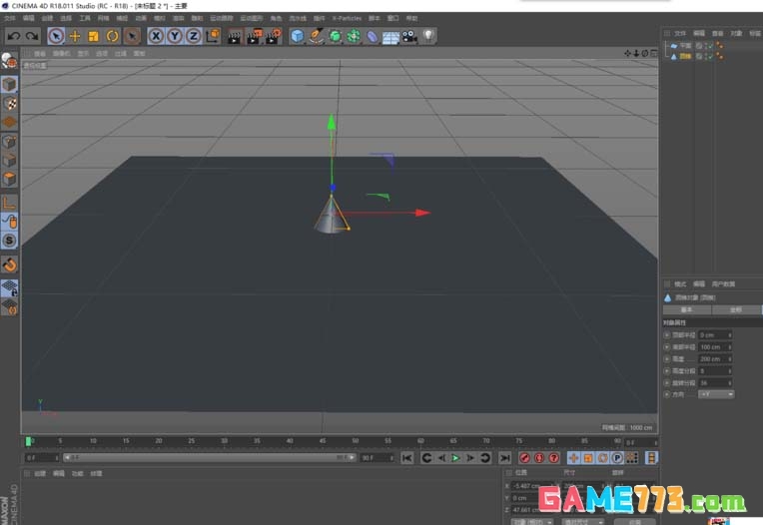Click the stepper arrows on the 0 cm radius field

point(730,335)
